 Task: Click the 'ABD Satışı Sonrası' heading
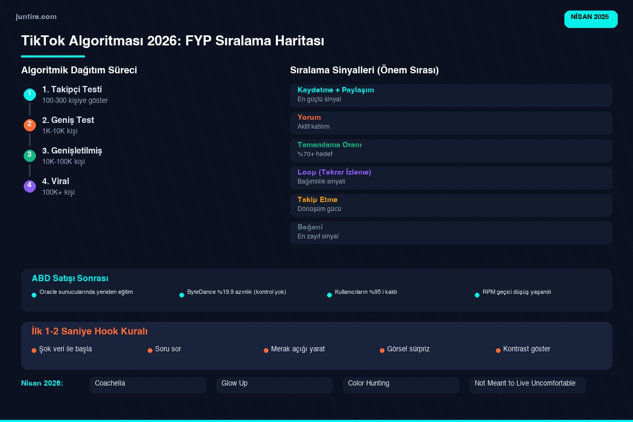(x=70, y=279)
